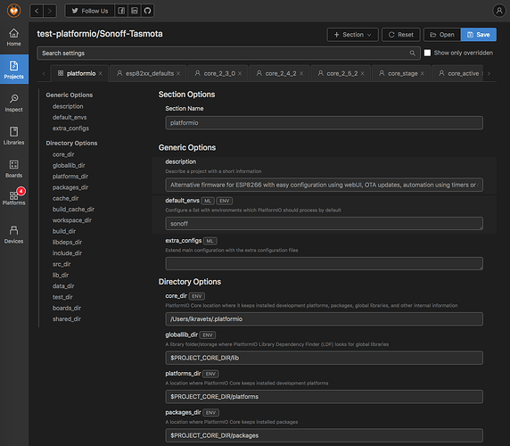This screenshot has height=446, width=510.
Task: Jump to core_dir in the sidebar list
Action: coord(63,154)
